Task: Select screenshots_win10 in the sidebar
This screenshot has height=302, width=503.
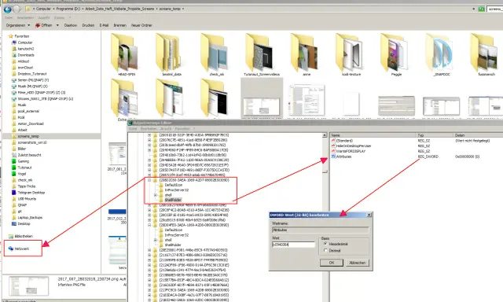Action: (32, 142)
